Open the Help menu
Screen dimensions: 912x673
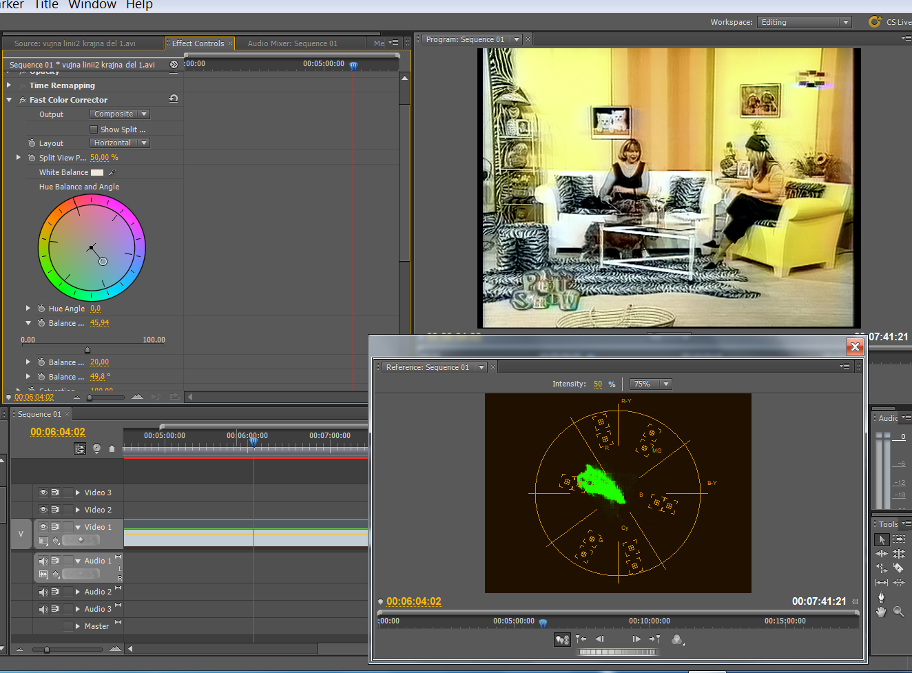point(139,5)
